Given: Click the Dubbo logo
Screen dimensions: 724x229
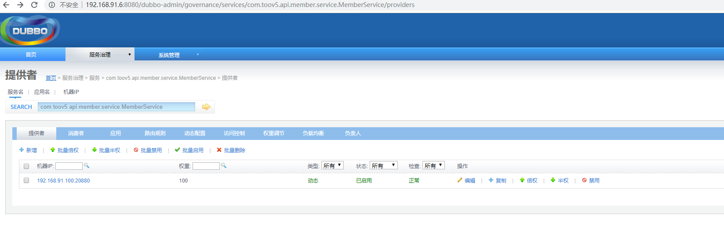Looking at the screenshot, I should 30,30.
